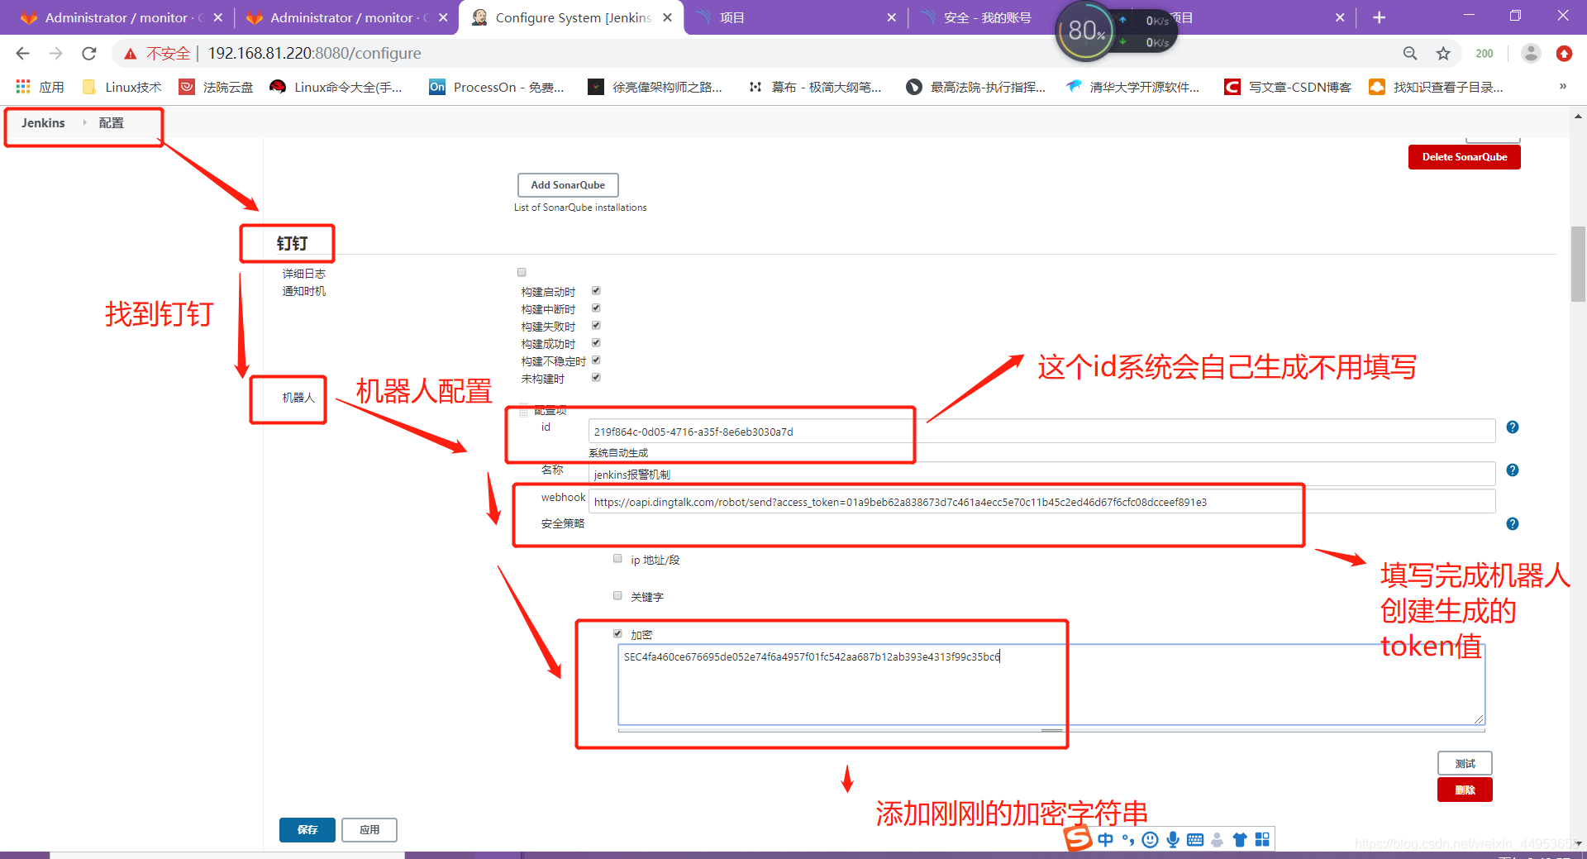
Task: Uncheck the 构建失败时 checkbox
Action: coord(596,326)
